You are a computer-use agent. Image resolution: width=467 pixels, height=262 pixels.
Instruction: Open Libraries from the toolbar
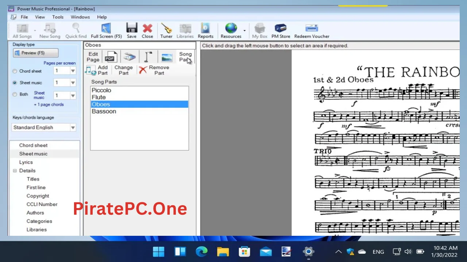click(x=185, y=31)
